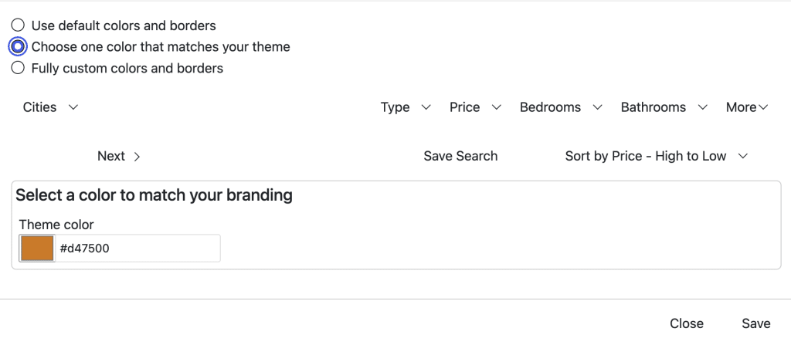Click the chevron arrow beside Next

tap(137, 157)
